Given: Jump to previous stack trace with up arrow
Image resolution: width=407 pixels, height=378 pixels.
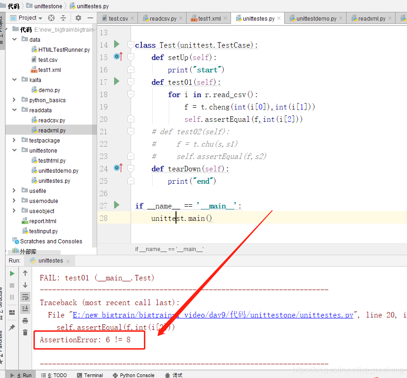Looking at the screenshot, I should point(25,273).
